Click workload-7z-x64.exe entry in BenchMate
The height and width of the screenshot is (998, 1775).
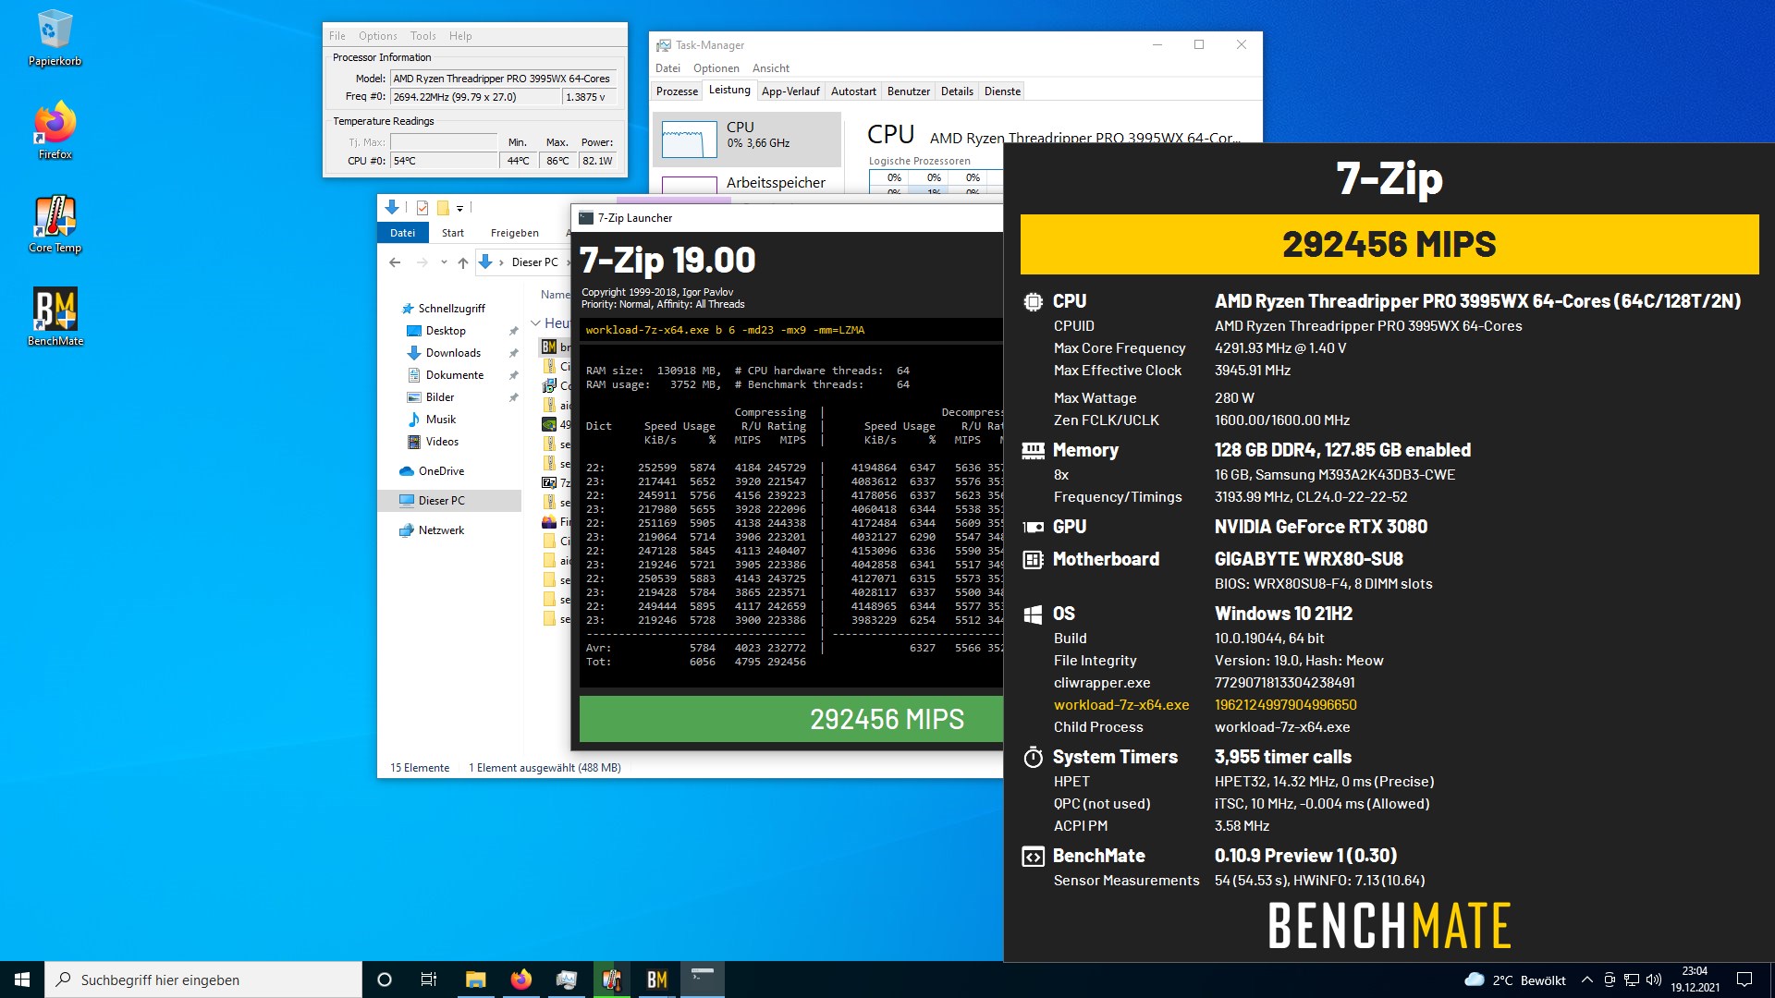(x=1121, y=705)
